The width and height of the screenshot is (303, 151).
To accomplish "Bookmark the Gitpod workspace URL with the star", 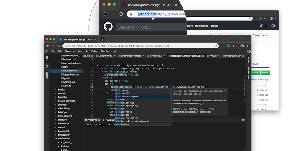I will (216, 46).
